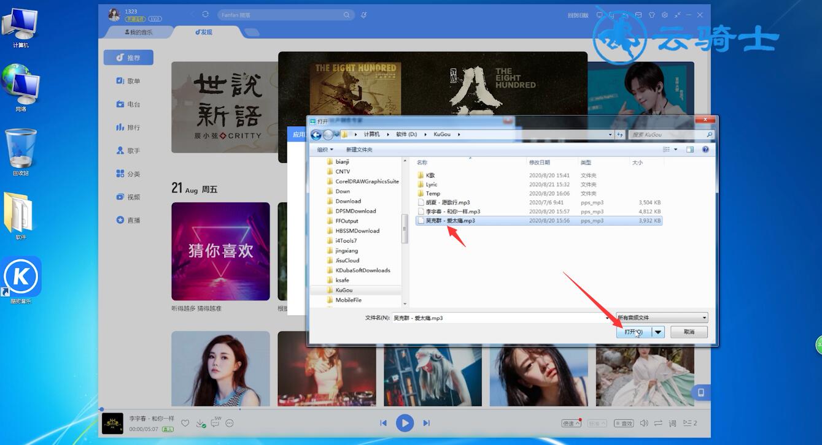
Task: Select the file 胡夏 - 愿歌行.mp3
Action: [538, 202]
